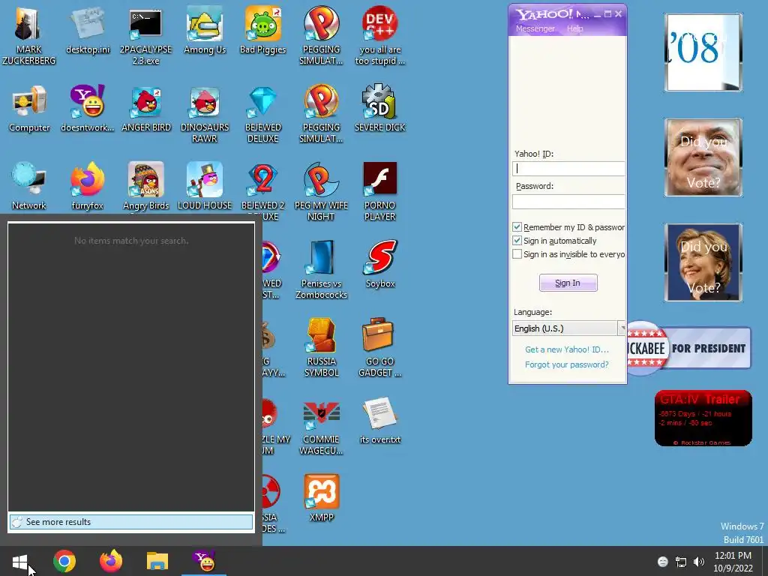The width and height of the screenshot is (768, 576).
Task: Select the DINOSAURS RAWR desktop shortcut
Action: click(205, 114)
